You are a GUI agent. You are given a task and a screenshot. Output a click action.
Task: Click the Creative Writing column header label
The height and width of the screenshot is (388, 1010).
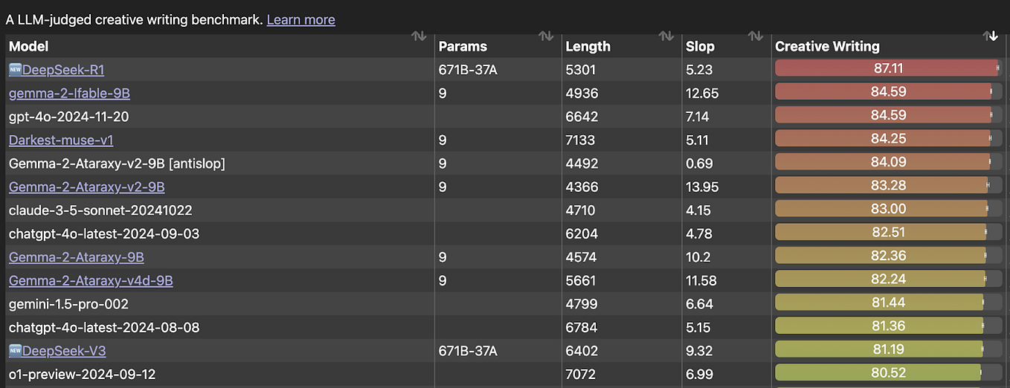pyautogui.click(x=827, y=46)
